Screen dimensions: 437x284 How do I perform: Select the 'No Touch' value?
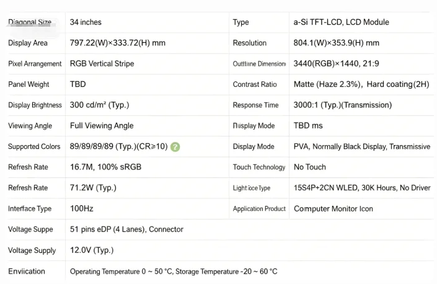click(x=310, y=167)
